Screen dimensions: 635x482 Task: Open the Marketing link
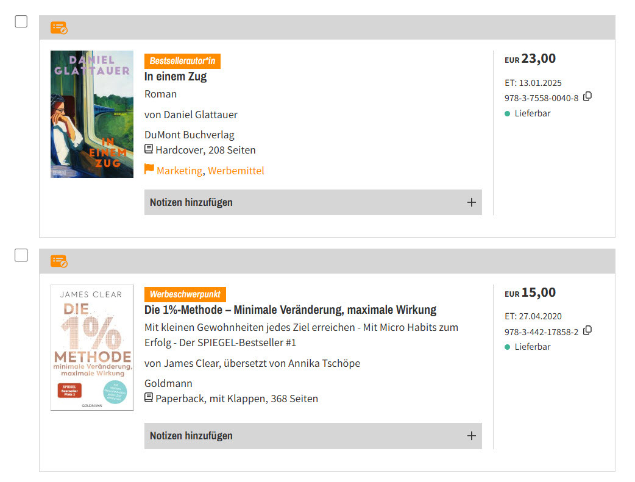click(x=179, y=171)
